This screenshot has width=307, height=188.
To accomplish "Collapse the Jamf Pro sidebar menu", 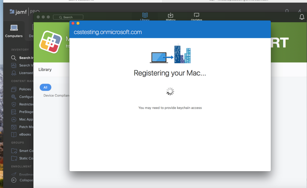I will pyautogui.click(x=22, y=180).
